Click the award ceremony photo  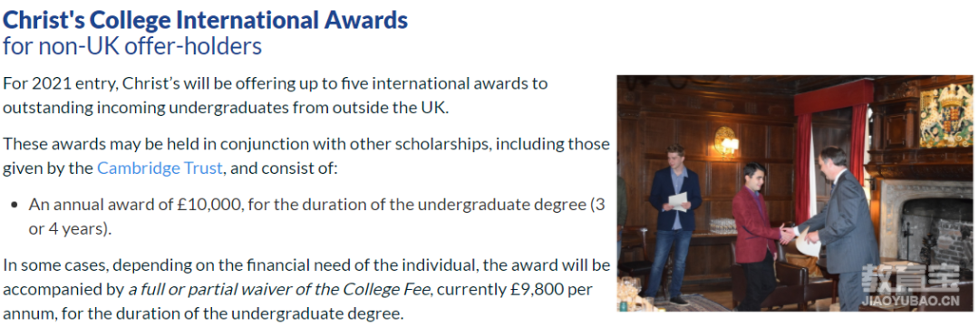795,194
